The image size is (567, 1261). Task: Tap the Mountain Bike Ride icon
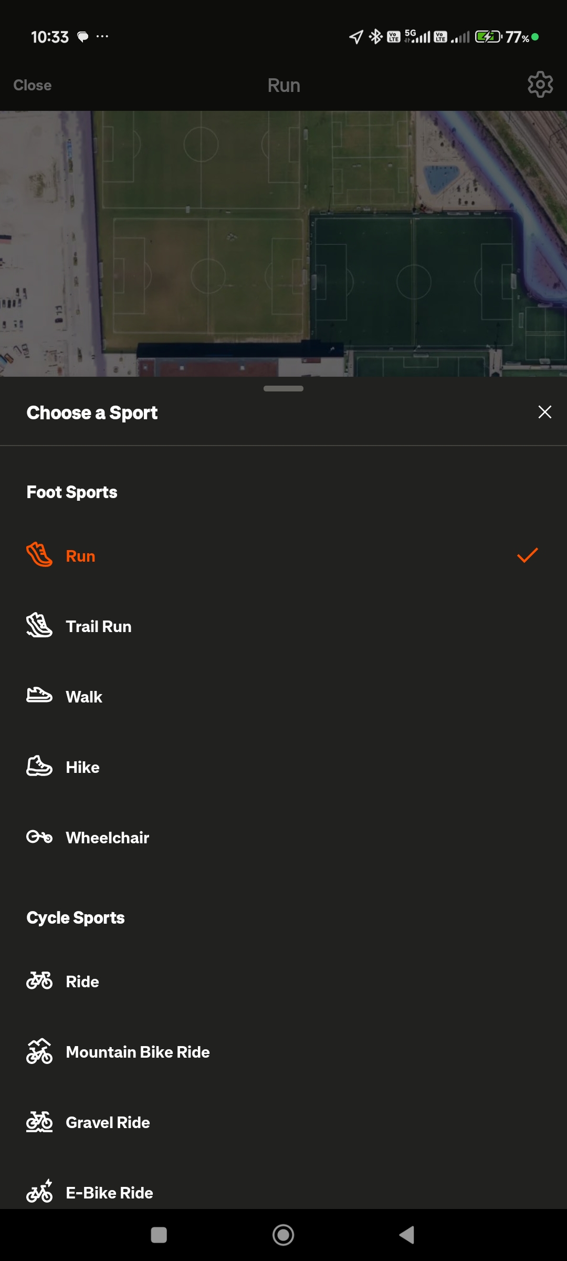[39, 1051]
